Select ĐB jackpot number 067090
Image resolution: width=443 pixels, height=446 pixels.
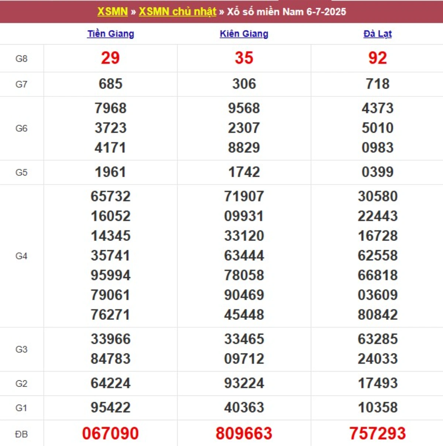[x=110, y=433]
